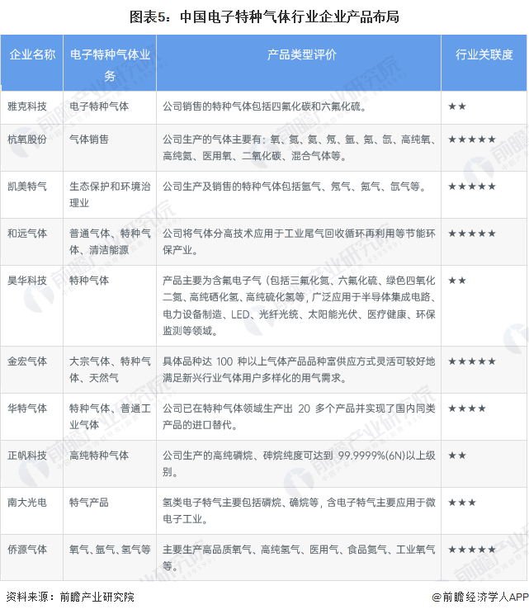Viewport: 529px width, 614px height.
Task: Click the two-star rating for 正帆科技
Action: (x=457, y=456)
